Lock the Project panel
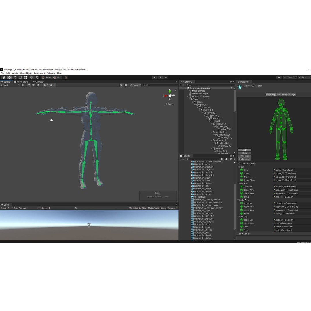Screen dimensions: 311x311 point(231,156)
